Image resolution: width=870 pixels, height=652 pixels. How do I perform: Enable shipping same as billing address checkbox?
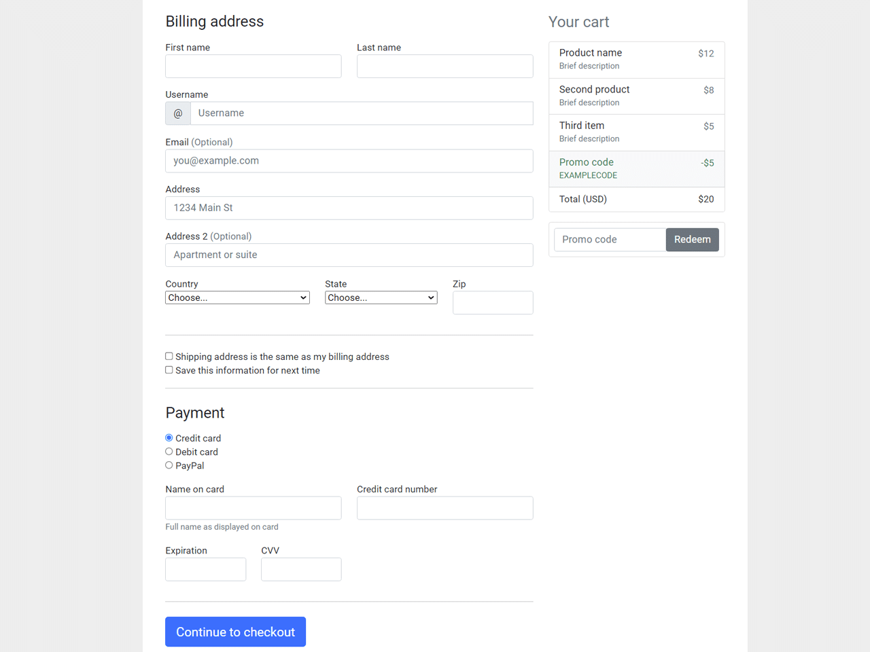pos(169,356)
